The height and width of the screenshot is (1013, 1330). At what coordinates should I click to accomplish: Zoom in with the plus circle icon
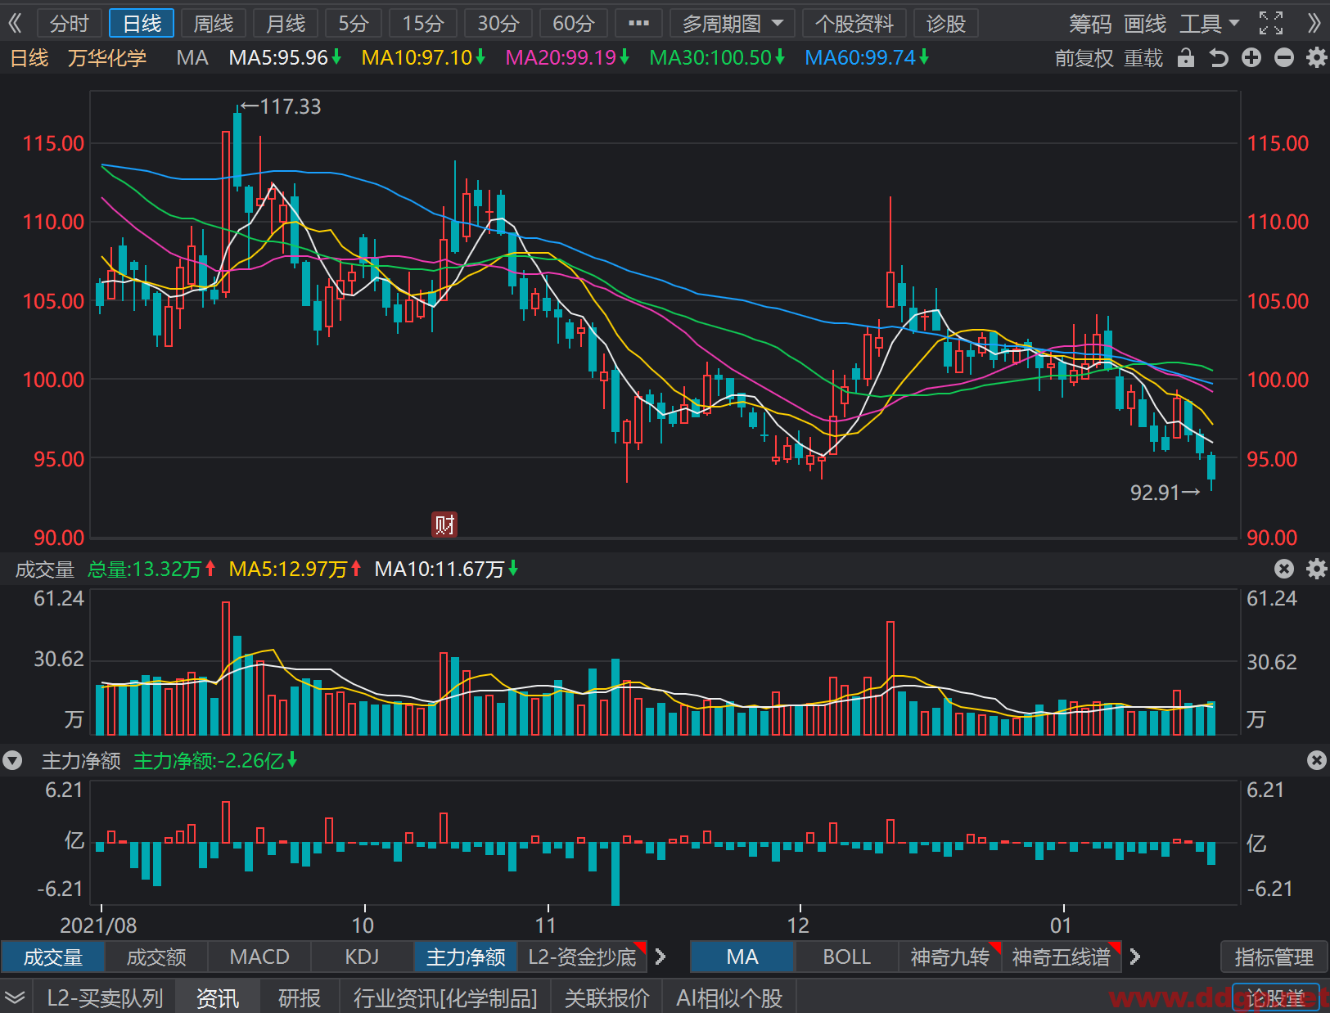(x=1251, y=58)
